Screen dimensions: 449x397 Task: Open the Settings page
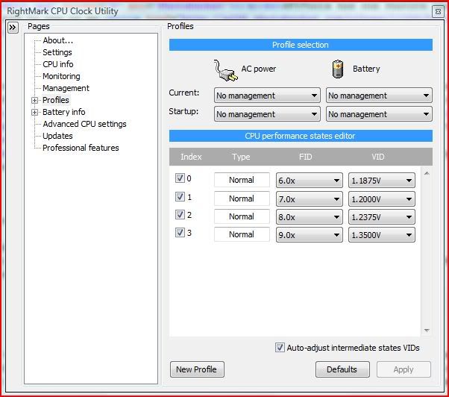[57, 52]
